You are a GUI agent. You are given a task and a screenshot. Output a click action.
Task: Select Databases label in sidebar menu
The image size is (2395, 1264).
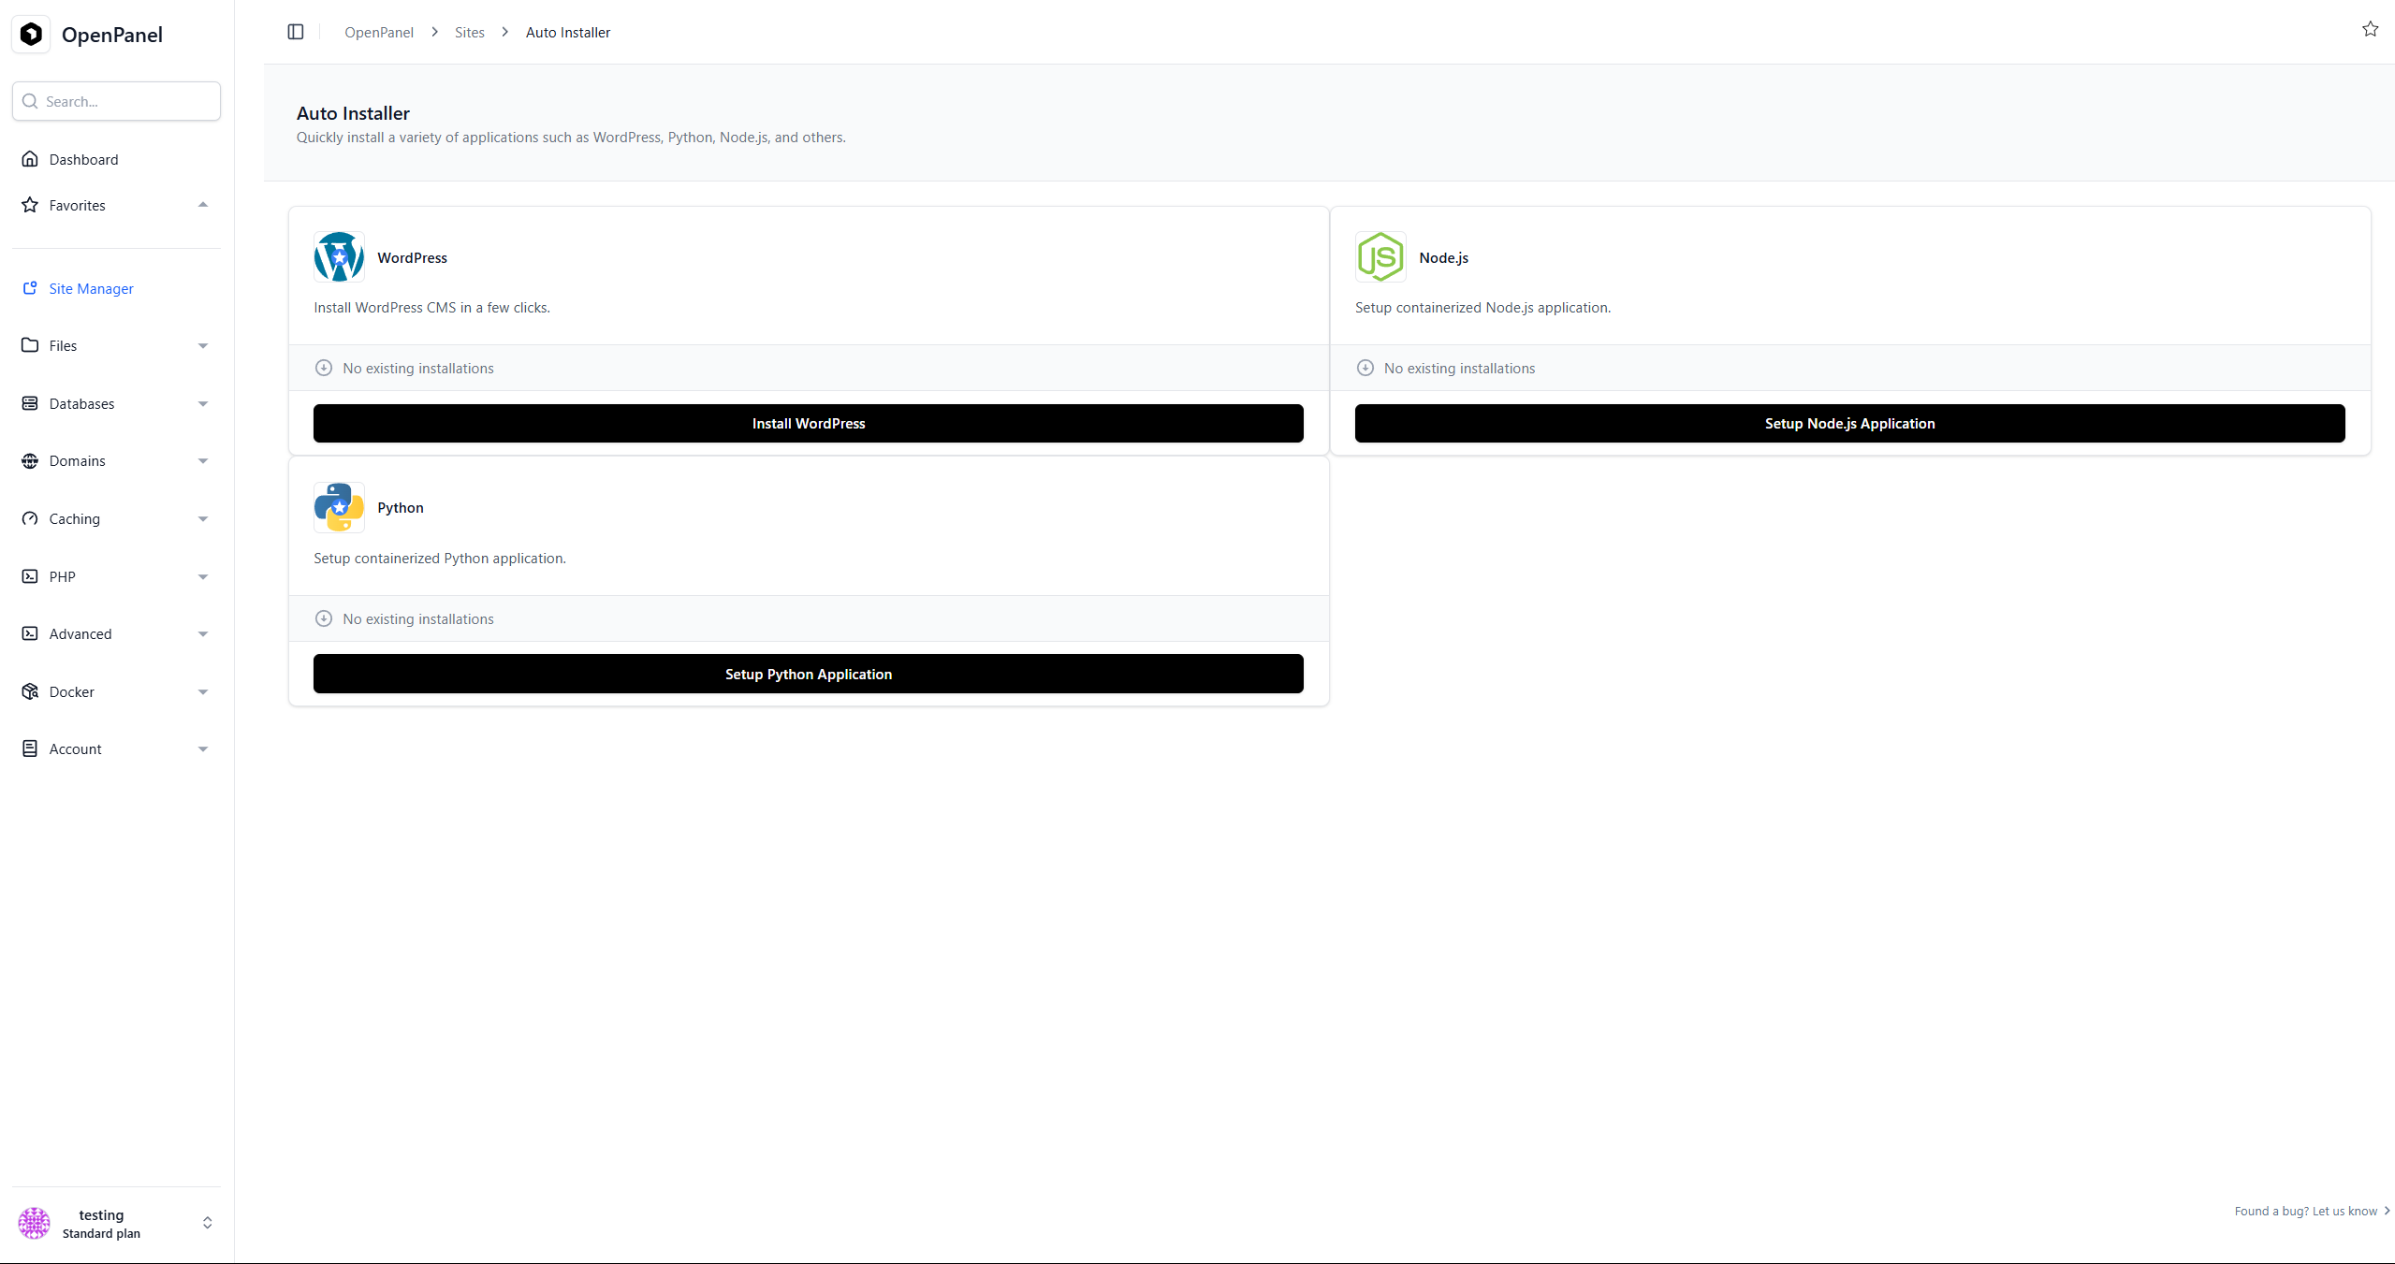(81, 403)
